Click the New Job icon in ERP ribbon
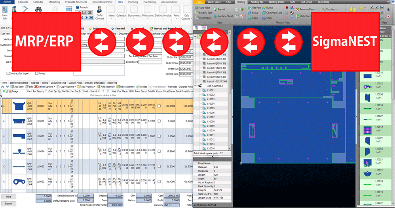 [x=5, y=10]
